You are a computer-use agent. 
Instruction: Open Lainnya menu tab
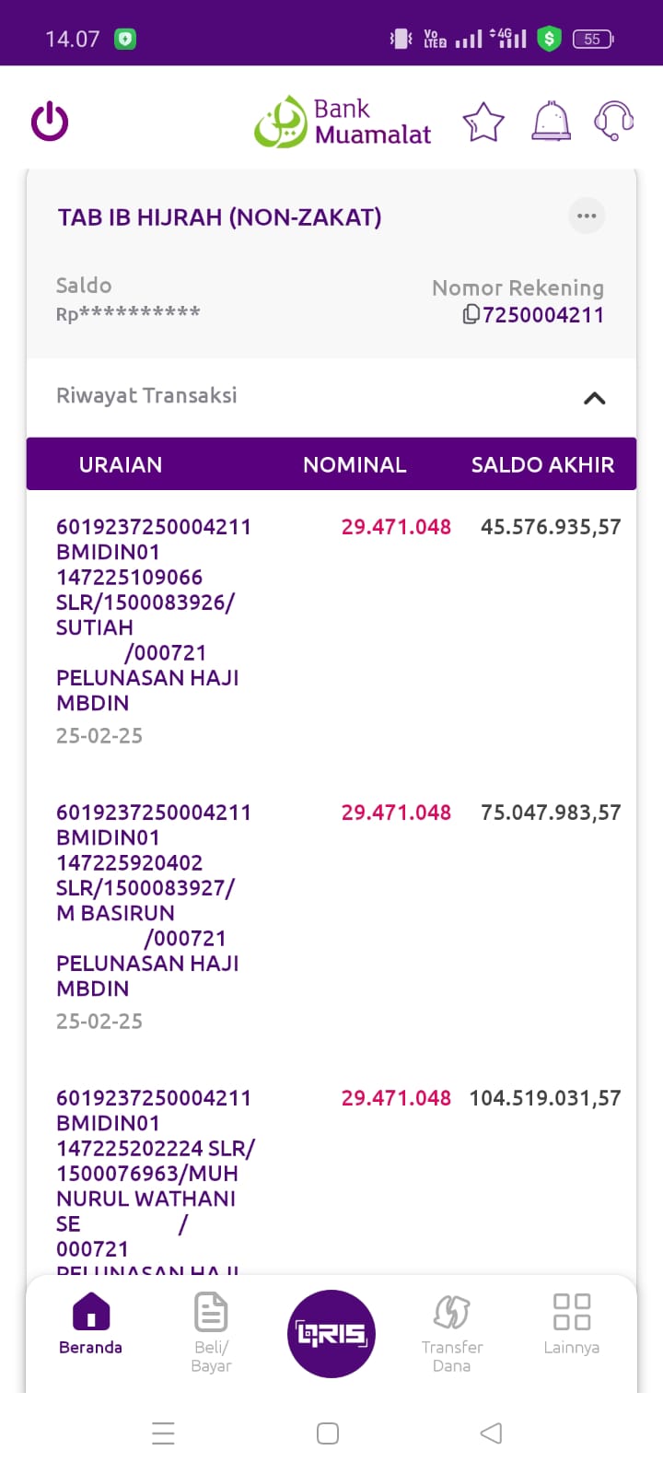(x=571, y=1325)
